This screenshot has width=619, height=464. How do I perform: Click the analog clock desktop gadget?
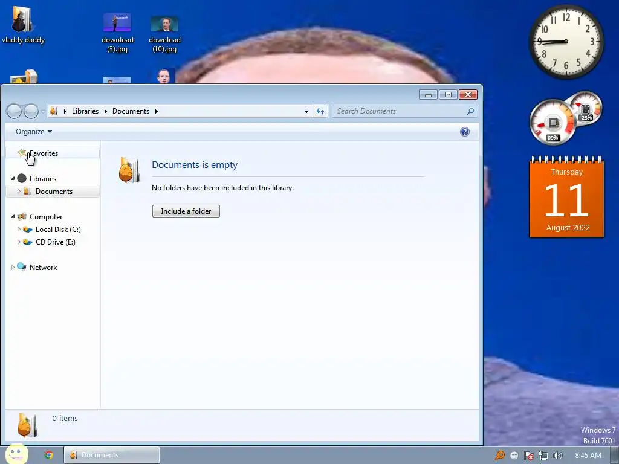tap(566, 42)
